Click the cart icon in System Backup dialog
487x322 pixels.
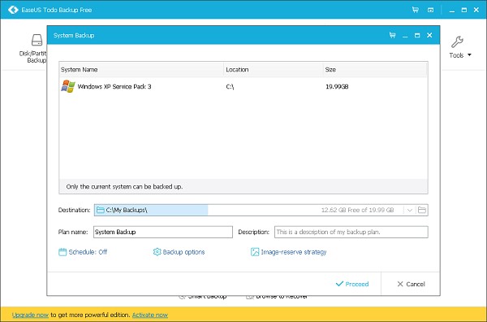point(393,35)
